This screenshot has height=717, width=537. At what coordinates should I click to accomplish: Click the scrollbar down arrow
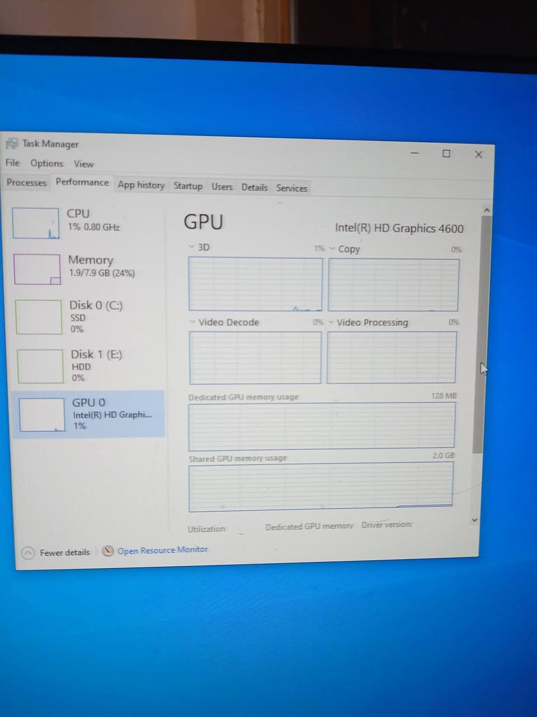[x=474, y=520]
